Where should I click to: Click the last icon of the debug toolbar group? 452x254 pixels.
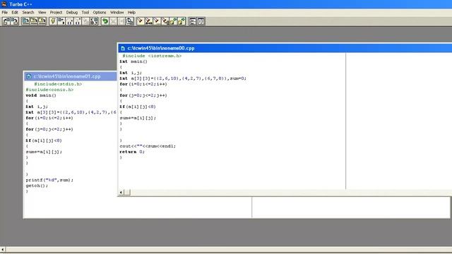pyautogui.click(x=94, y=21)
